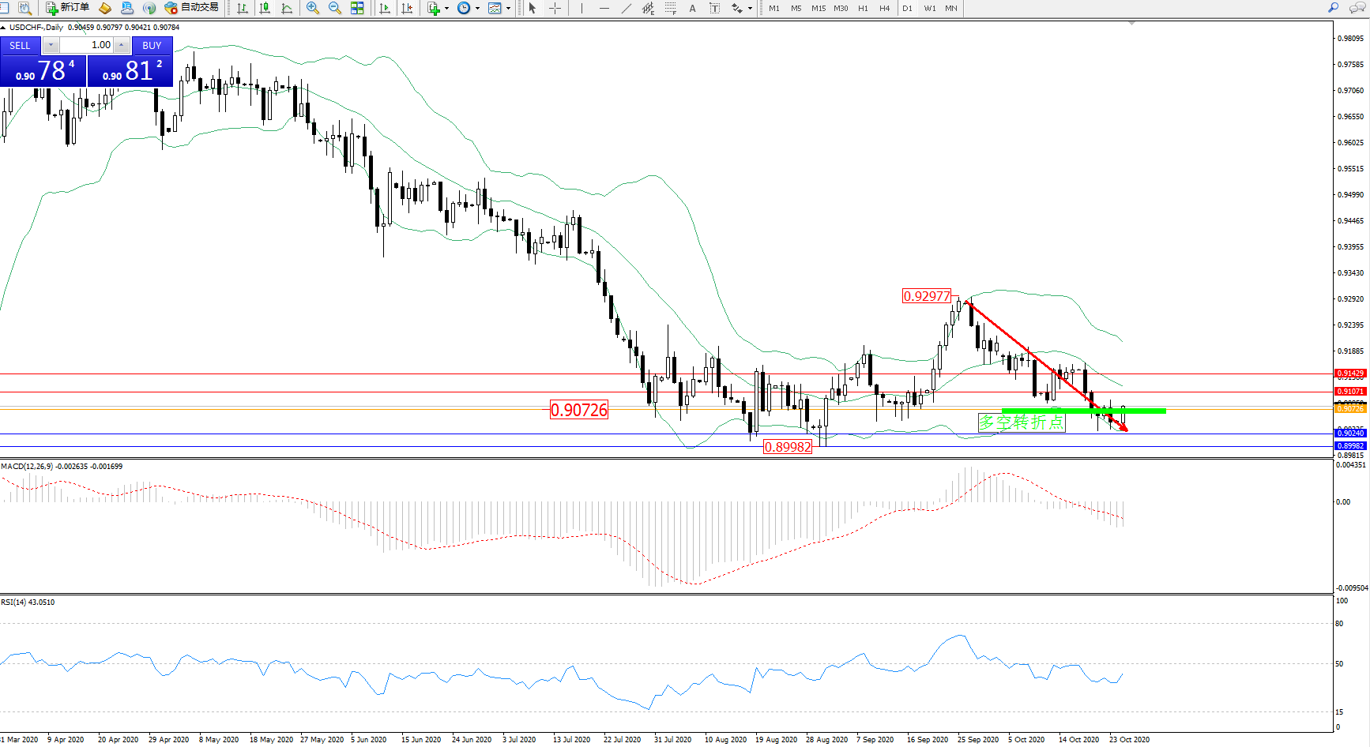This screenshot has height=747, width=1370.
Task: Click the Tile Windows icon
Action: (x=357, y=8)
